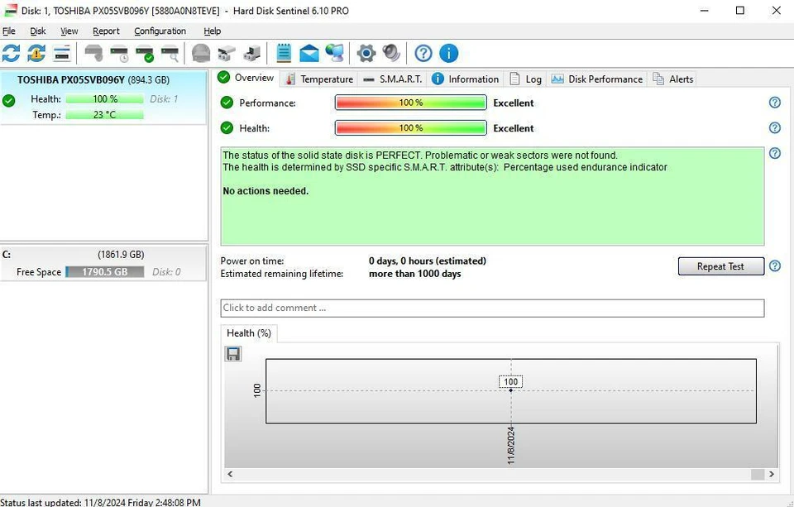Open detected hardware info icon in toolbar
The height and width of the screenshot is (507, 794).
pyautogui.click(x=61, y=53)
